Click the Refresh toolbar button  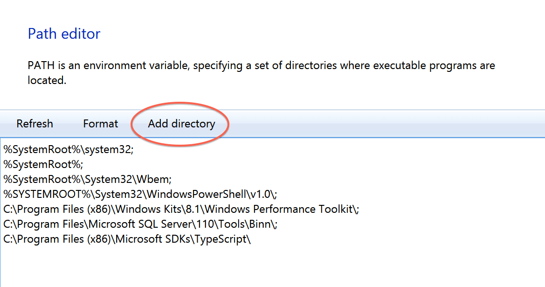(35, 124)
